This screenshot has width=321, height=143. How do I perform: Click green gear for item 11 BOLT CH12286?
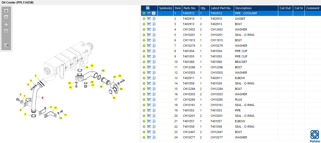tap(144, 67)
